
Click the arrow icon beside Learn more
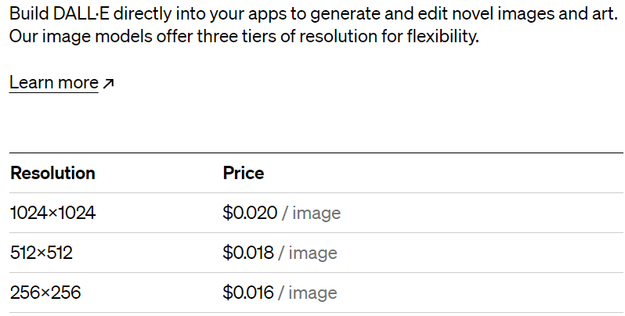click(x=109, y=83)
